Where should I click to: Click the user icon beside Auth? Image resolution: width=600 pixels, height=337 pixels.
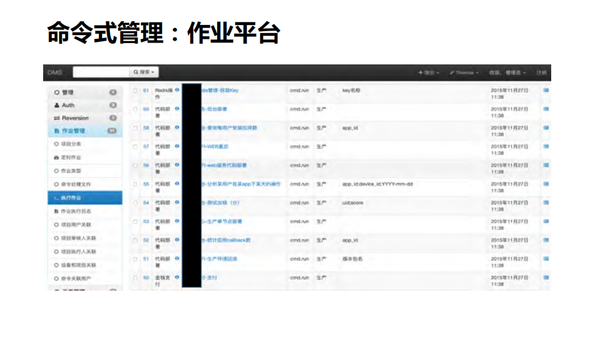(x=57, y=105)
